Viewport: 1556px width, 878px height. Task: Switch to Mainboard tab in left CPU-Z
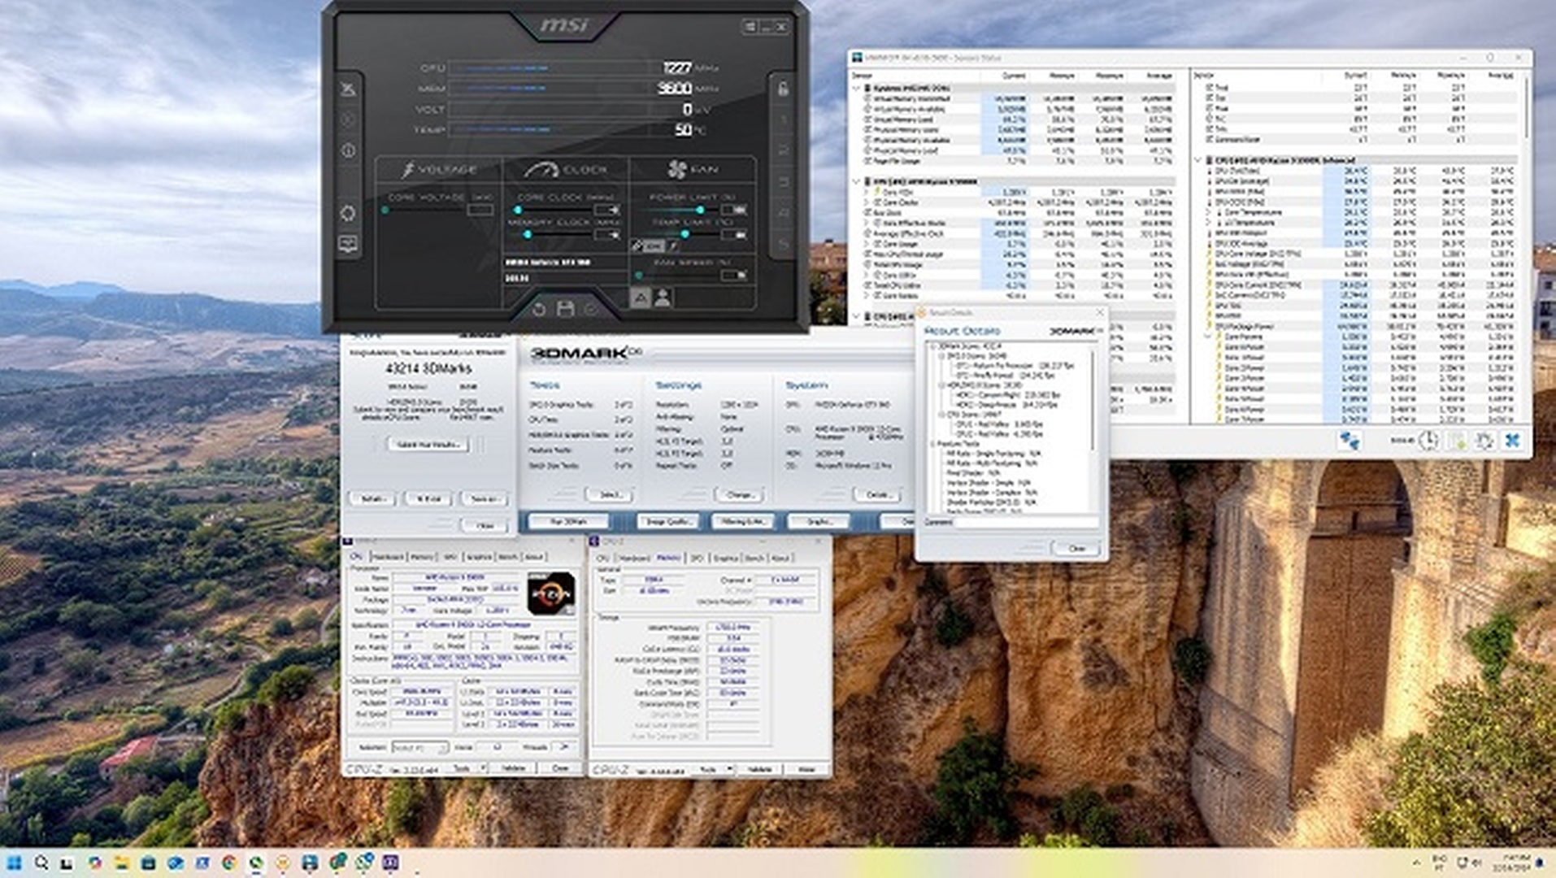(388, 557)
